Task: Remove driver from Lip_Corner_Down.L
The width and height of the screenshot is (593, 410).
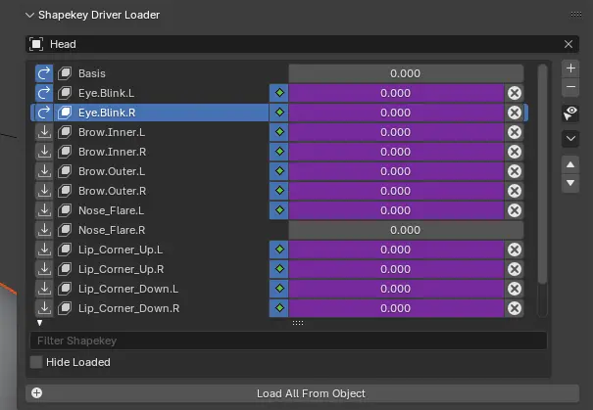Action: (x=515, y=289)
